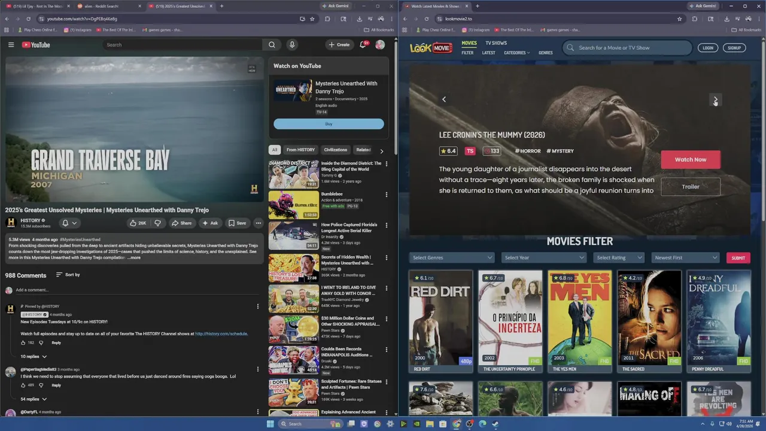Show previous featured movie slide on LookMovie
Viewport: 766px width, 431px height.
point(444,99)
